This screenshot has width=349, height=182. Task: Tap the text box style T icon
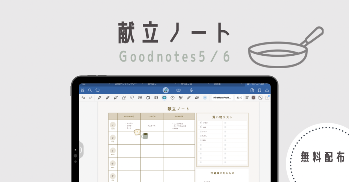267,97
